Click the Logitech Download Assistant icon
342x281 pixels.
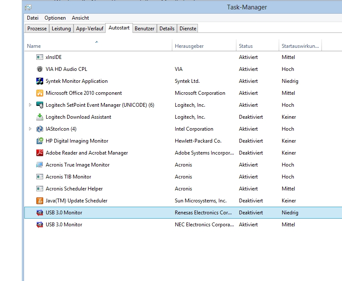tap(39, 117)
